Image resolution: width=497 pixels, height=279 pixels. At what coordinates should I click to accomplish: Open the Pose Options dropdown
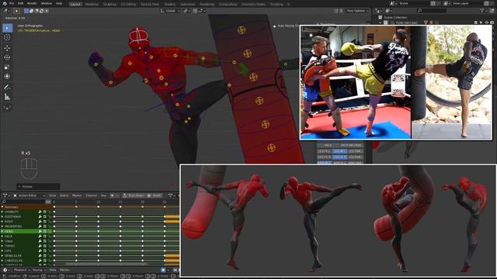(357, 11)
